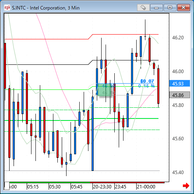Close the Intel Corporation chart window
Image resolution: width=194 pixels, height=194 pixels.
[184, 8]
